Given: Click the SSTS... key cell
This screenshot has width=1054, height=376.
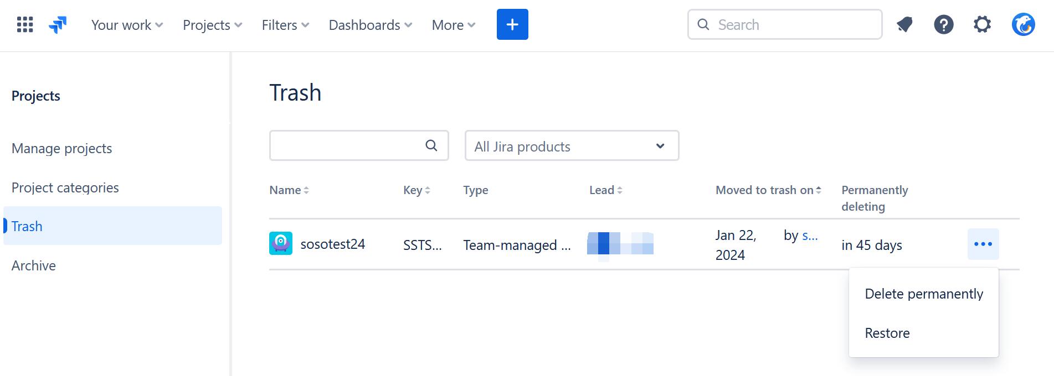Looking at the screenshot, I should 423,245.
